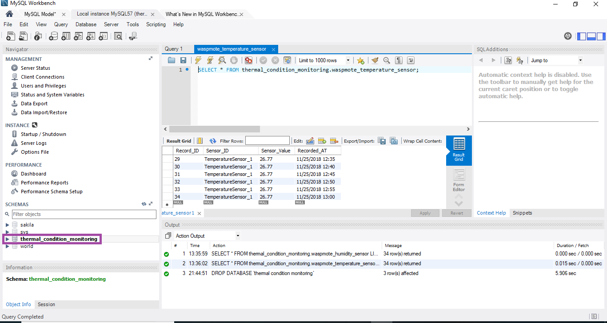Screen dimensions: 607x323
Task: Toggle stop execution on error
Action: tap(249, 60)
